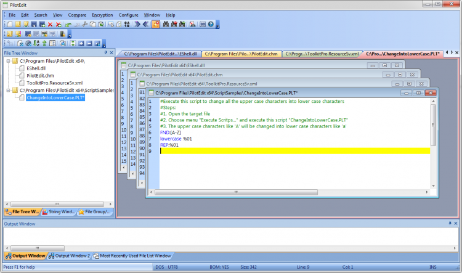This screenshot has height=273, width=462.
Task: Select ToolkitPro.ResourceSv.xml in the file tree
Action: click(54, 83)
